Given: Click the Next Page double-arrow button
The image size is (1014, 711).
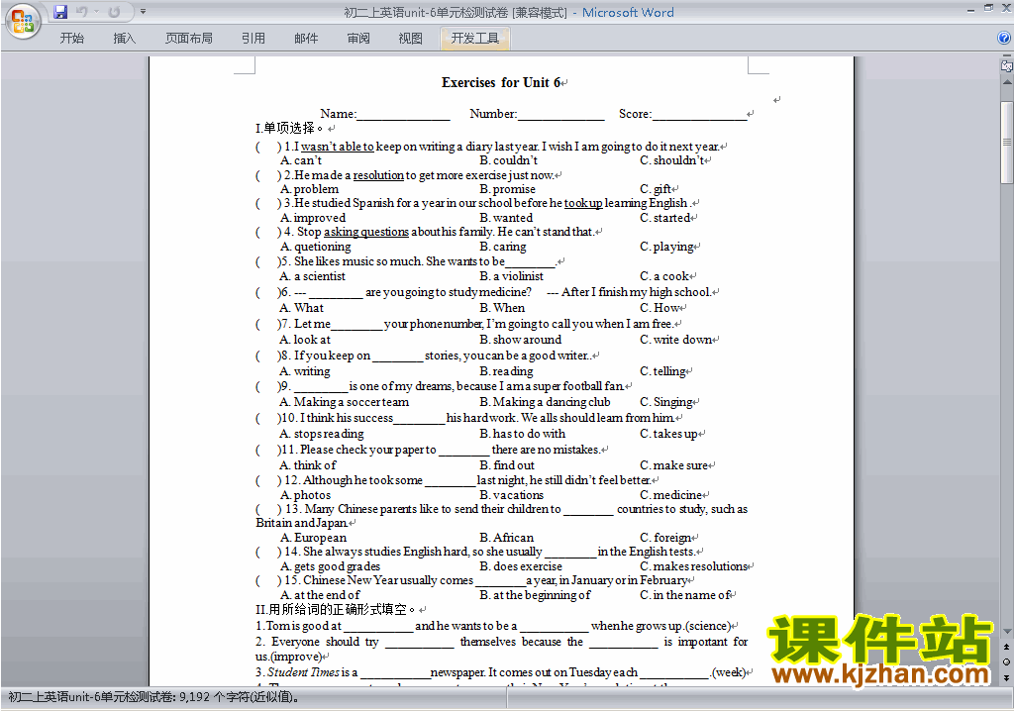Looking at the screenshot, I should pyautogui.click(x=1006, y=677).
